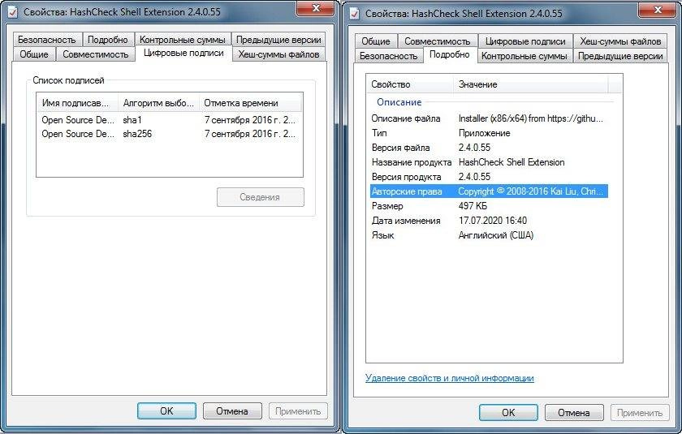Switch to Контрольные суммы tab in left window
The width and height of the screenshot is (682, 434).
(183, 40)
